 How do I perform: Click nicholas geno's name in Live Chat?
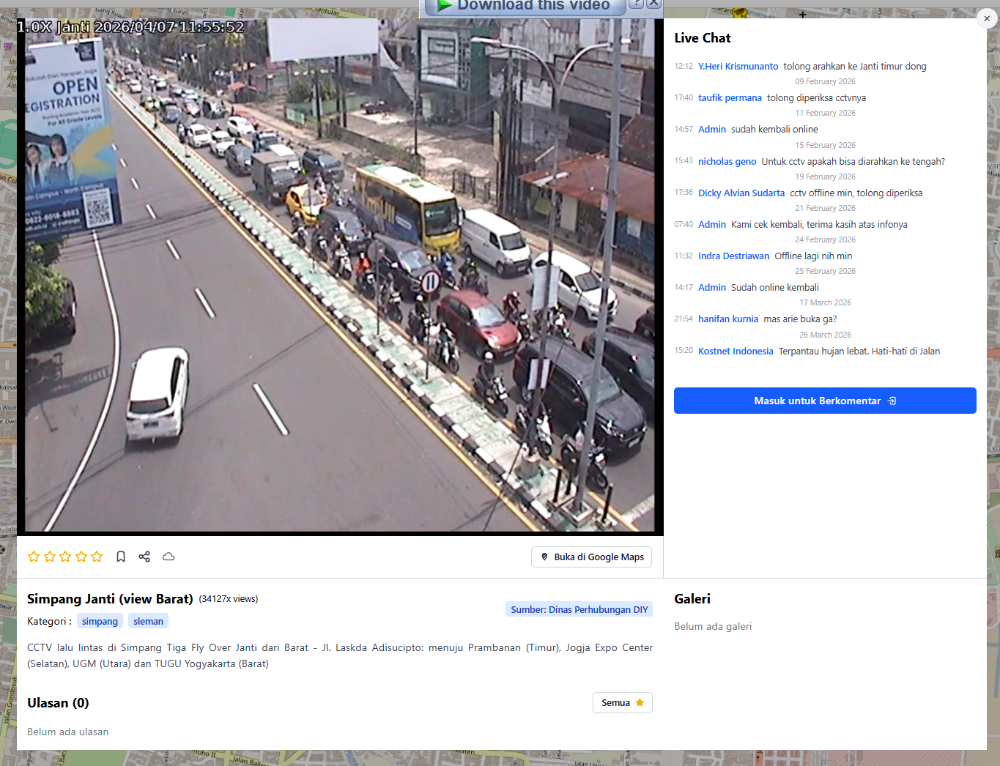coord(727,161)
